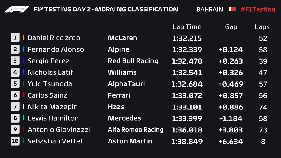Select driver name Daniel Ricciardo
The width and height of the screenshot is (281, 158).
click(x=54, y=38)
